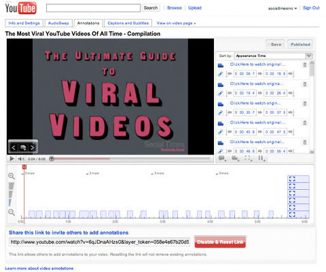This screenshot has height=272, width=326.
Task: Set end-to-current arrow beside 0:00:16.9
Action: tap(291, 74)
